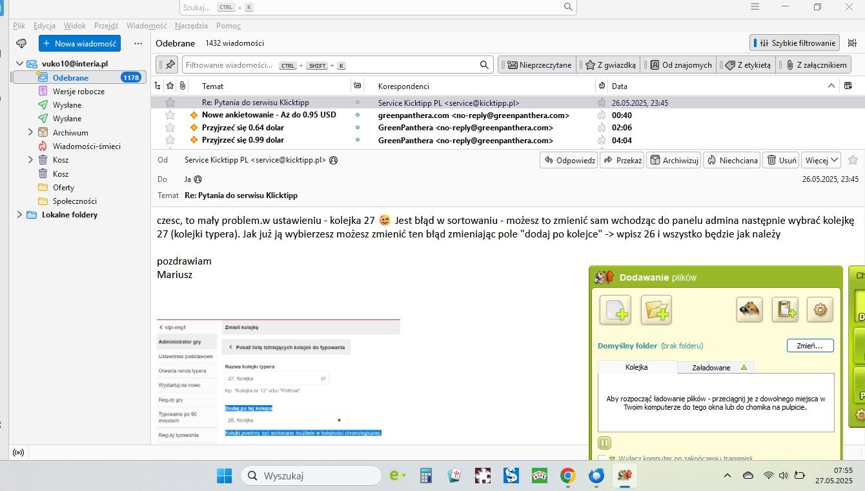Switch to the Załadowane tab

[715, 367]
